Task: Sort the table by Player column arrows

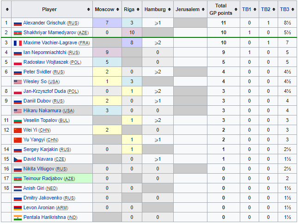Action: (x=88, y=9)
